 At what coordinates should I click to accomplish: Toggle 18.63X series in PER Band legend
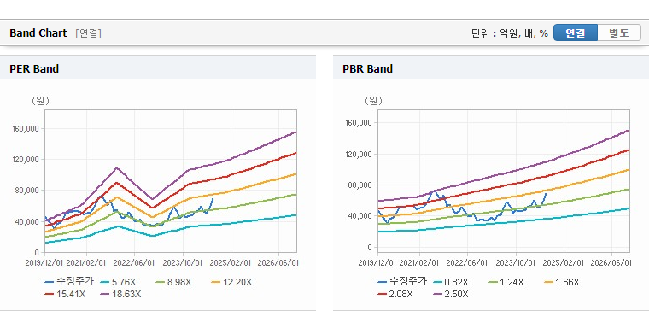[121, 294]
